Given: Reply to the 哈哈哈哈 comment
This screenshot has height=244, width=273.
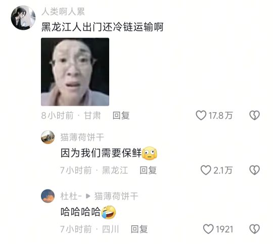Looking at the screenshot, I should click(x=139, y=229).
